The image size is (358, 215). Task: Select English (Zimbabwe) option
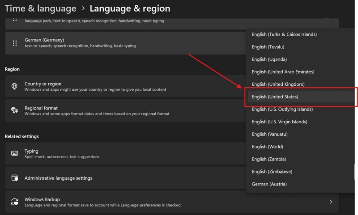tap(272, 172)
